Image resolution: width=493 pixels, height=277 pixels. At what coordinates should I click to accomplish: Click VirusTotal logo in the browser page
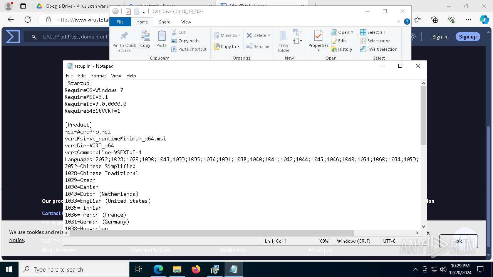(x=13, y=37)
